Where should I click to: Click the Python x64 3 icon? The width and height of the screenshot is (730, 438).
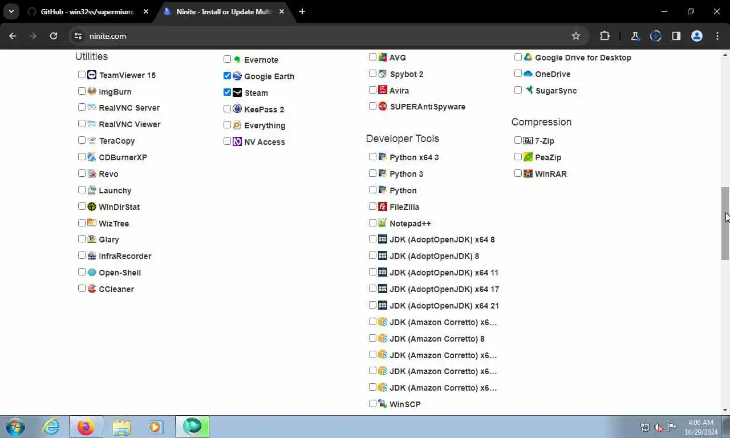[383, 157]
